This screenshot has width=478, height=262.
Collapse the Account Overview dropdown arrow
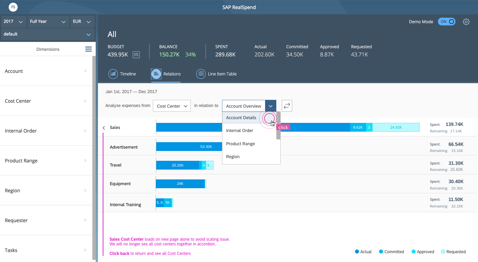[271, 106]
